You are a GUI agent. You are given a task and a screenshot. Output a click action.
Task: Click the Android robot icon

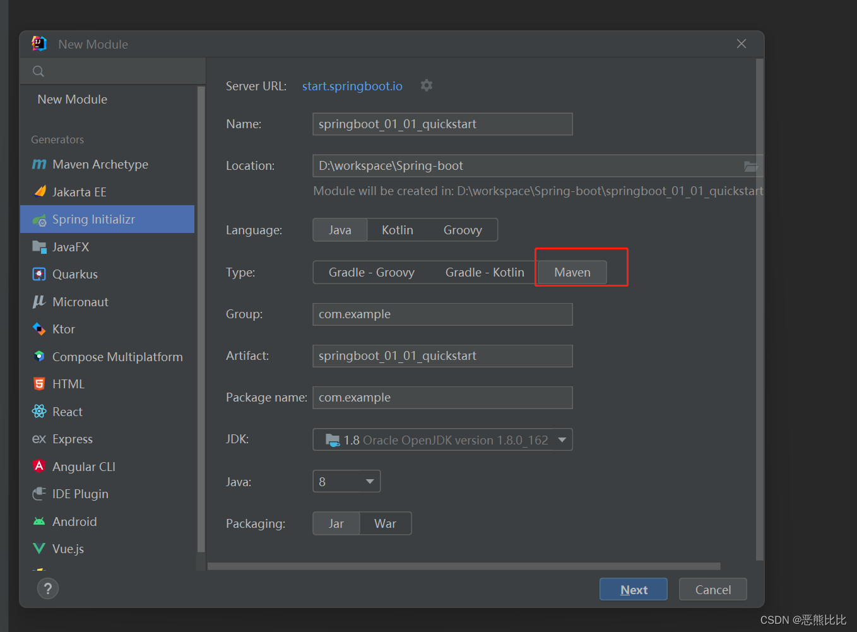(39, 522)
